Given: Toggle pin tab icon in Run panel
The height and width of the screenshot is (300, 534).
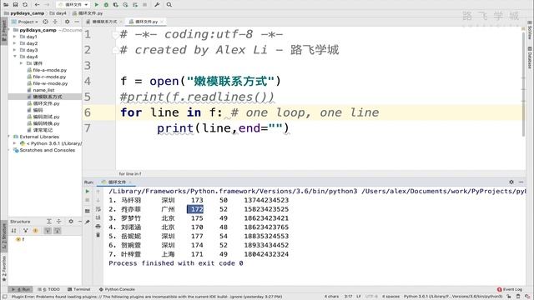Looking at the screenshot, I should point(88,222).
